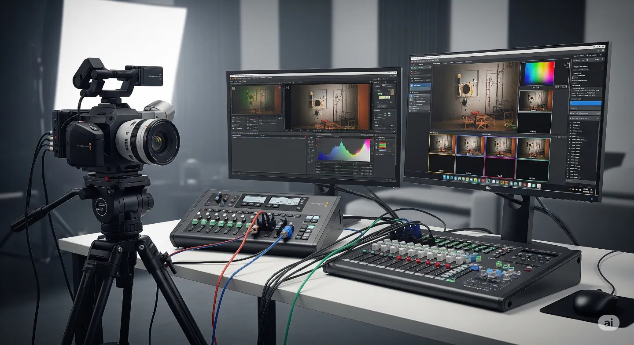The image size is (634, 345).
Task: Select the empty pink-bordered source slot
Action: click(500, 168)
